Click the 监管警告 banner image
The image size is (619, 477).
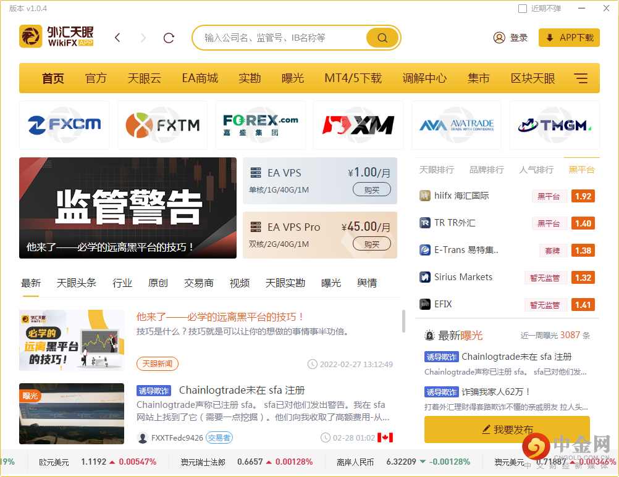click(128, 208)
